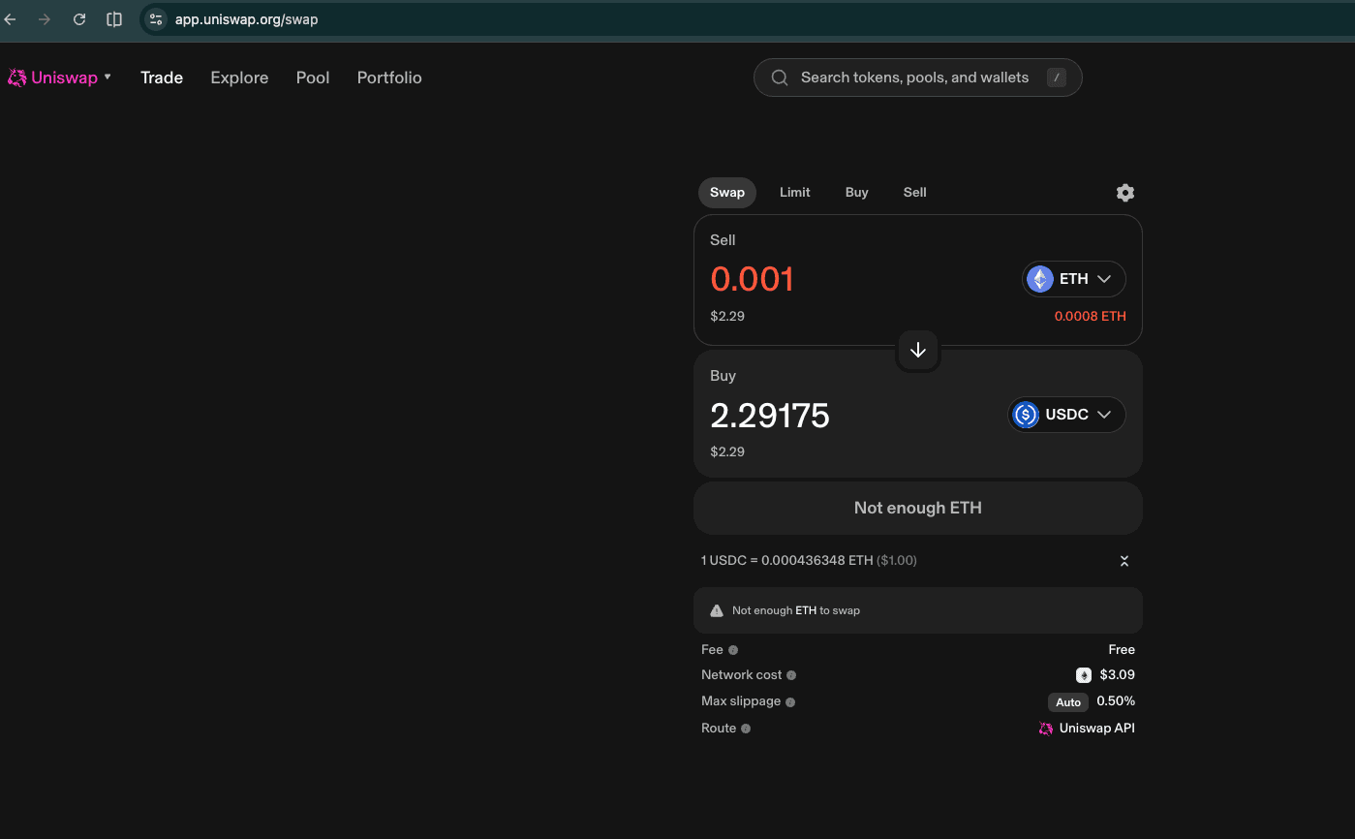The width and height of the screenshot is (1355, 839).
Task: Click the browser forward arrow
Action: coord(45,19)
